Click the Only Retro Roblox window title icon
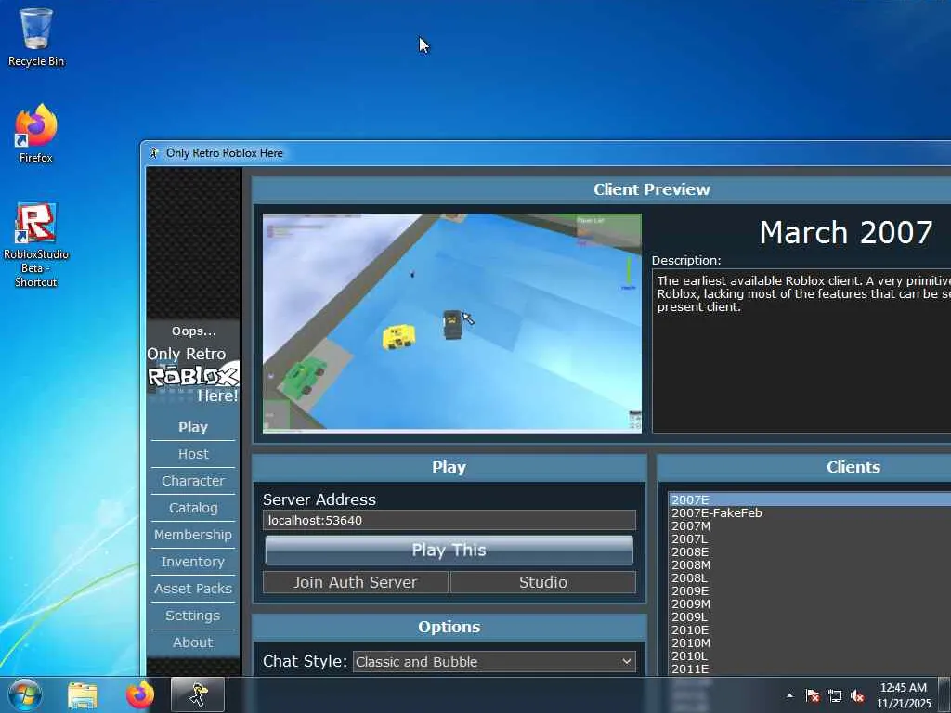This screenshot has height=713, width=951. pos(154,153)
